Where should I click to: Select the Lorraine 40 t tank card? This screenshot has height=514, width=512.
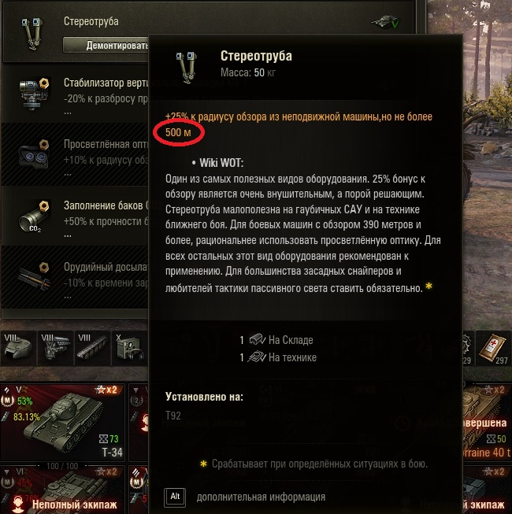tap(487, 422)
